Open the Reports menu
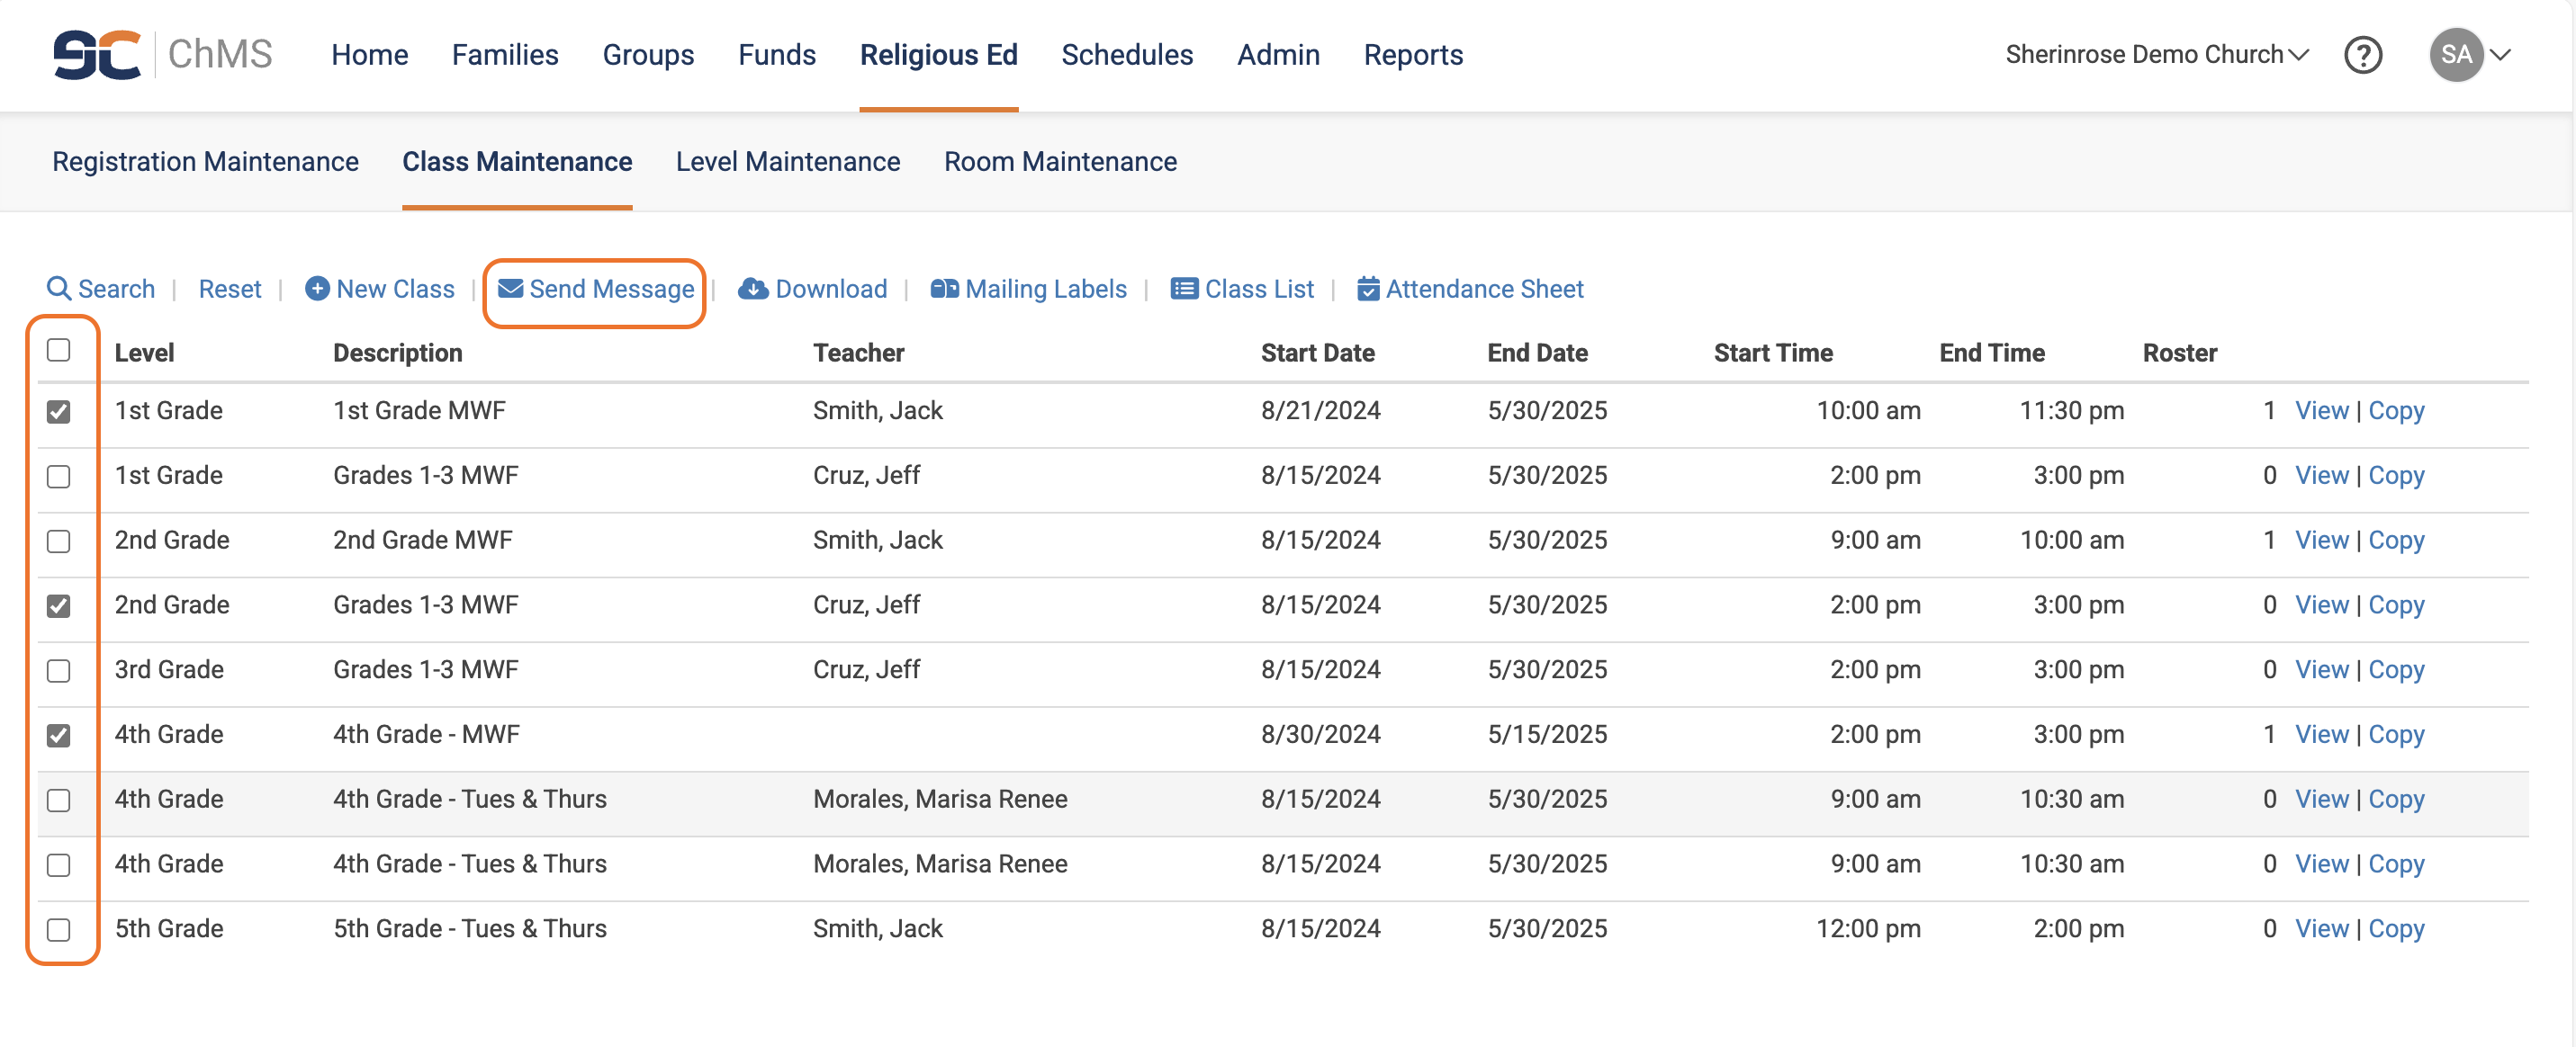This screenshot has width=2576, height=1047. pyautogui.click(x=1412, y=55)
